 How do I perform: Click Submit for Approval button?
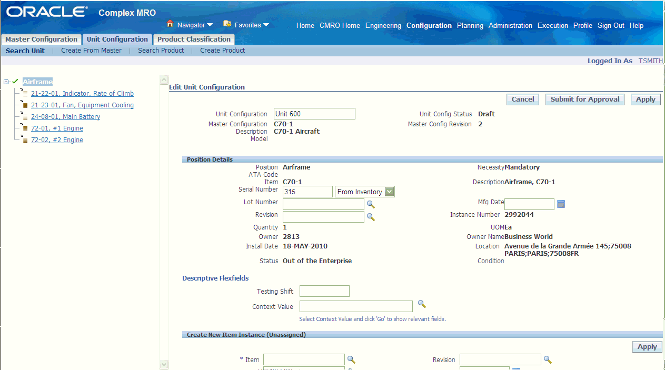[585, 99]
